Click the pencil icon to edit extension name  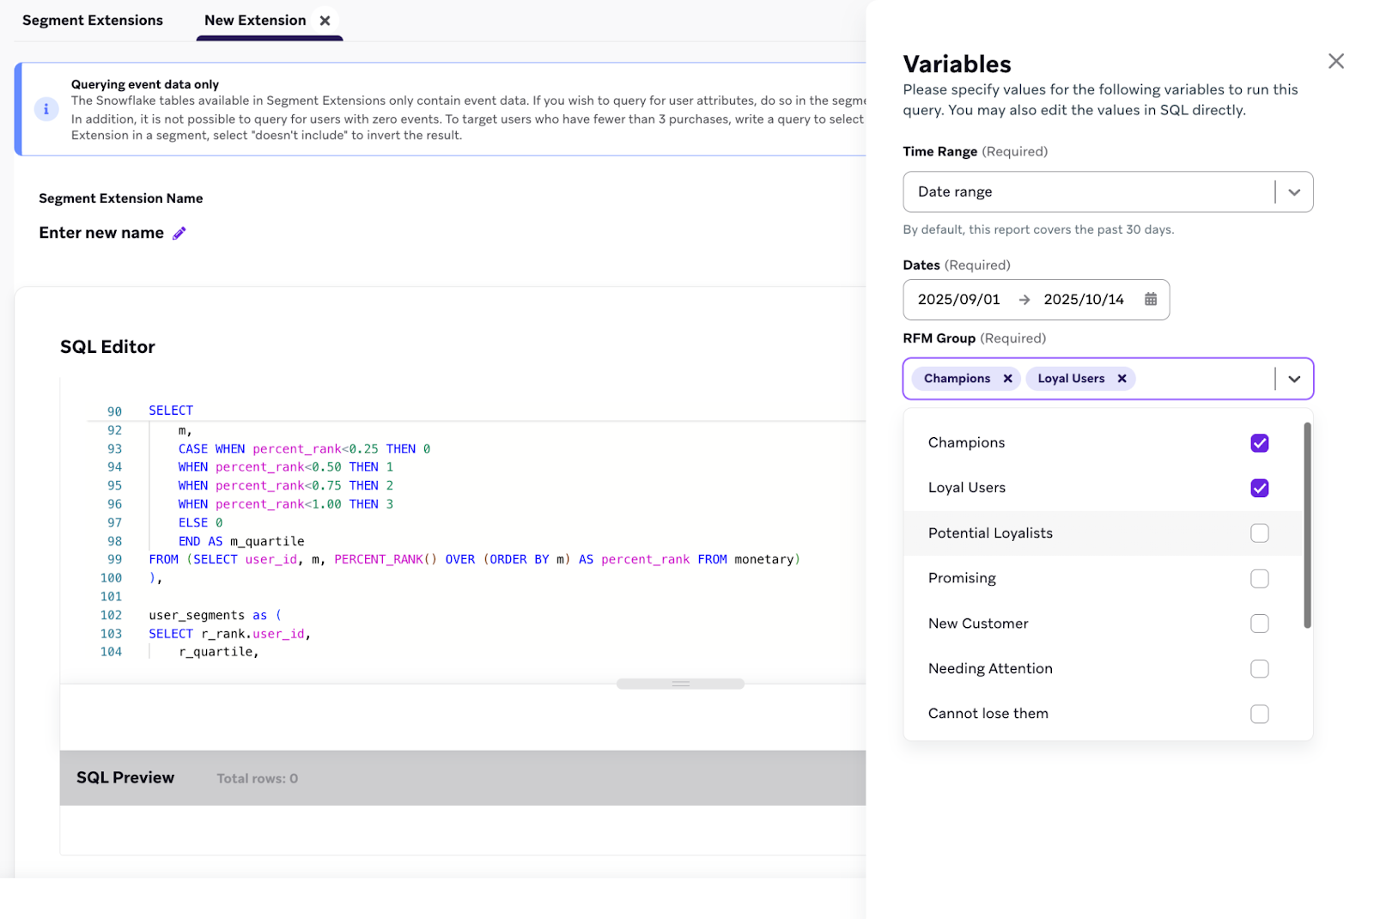coord(179,234)
